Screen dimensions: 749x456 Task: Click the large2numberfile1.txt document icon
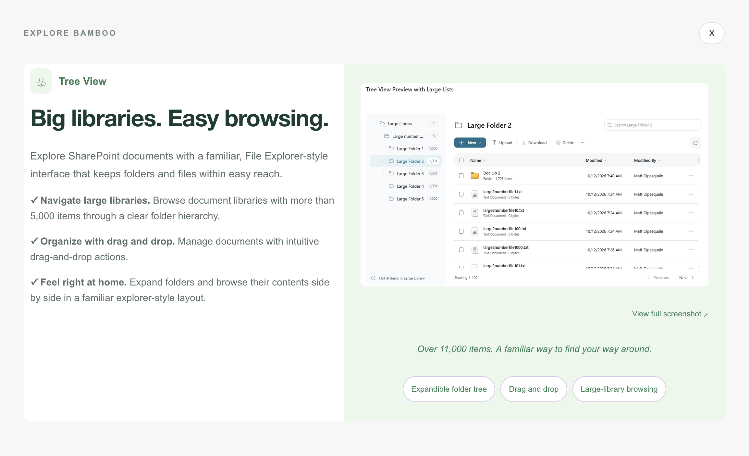pyautogui.click(x=475, y=194)
